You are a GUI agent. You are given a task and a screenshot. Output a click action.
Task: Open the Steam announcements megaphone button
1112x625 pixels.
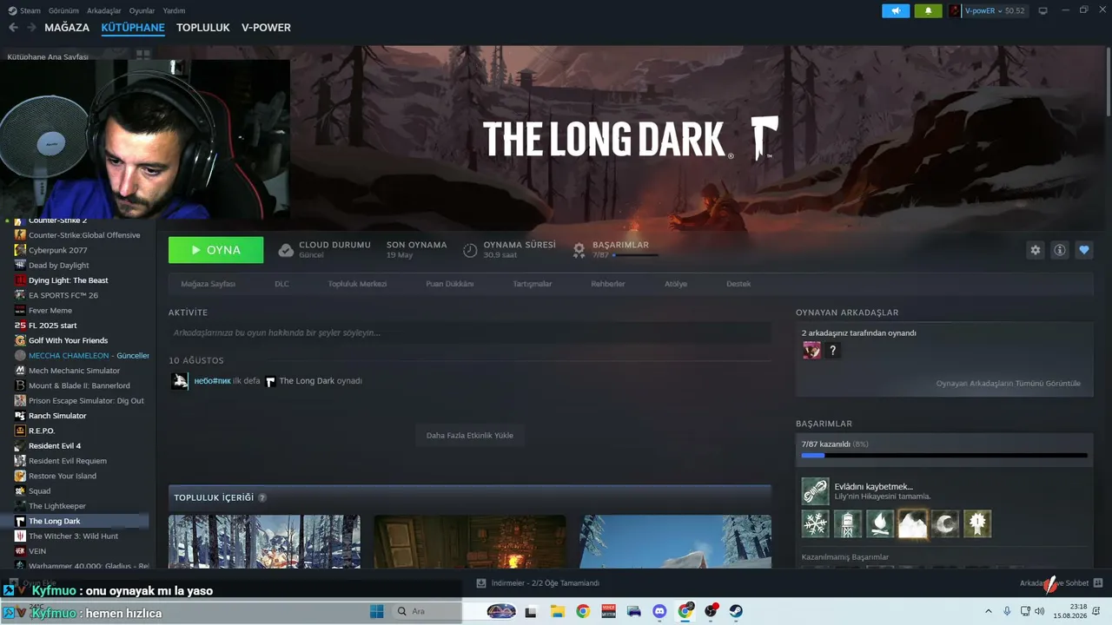[x=896, y=10]
